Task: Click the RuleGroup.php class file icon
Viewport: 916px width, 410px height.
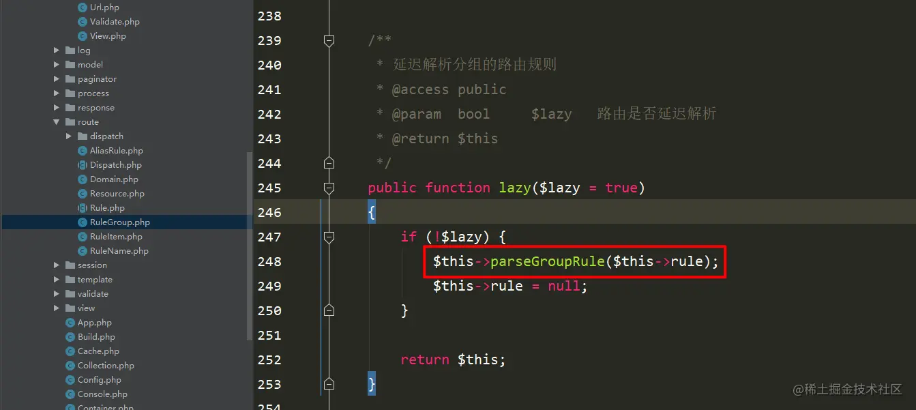Action: 83,222
